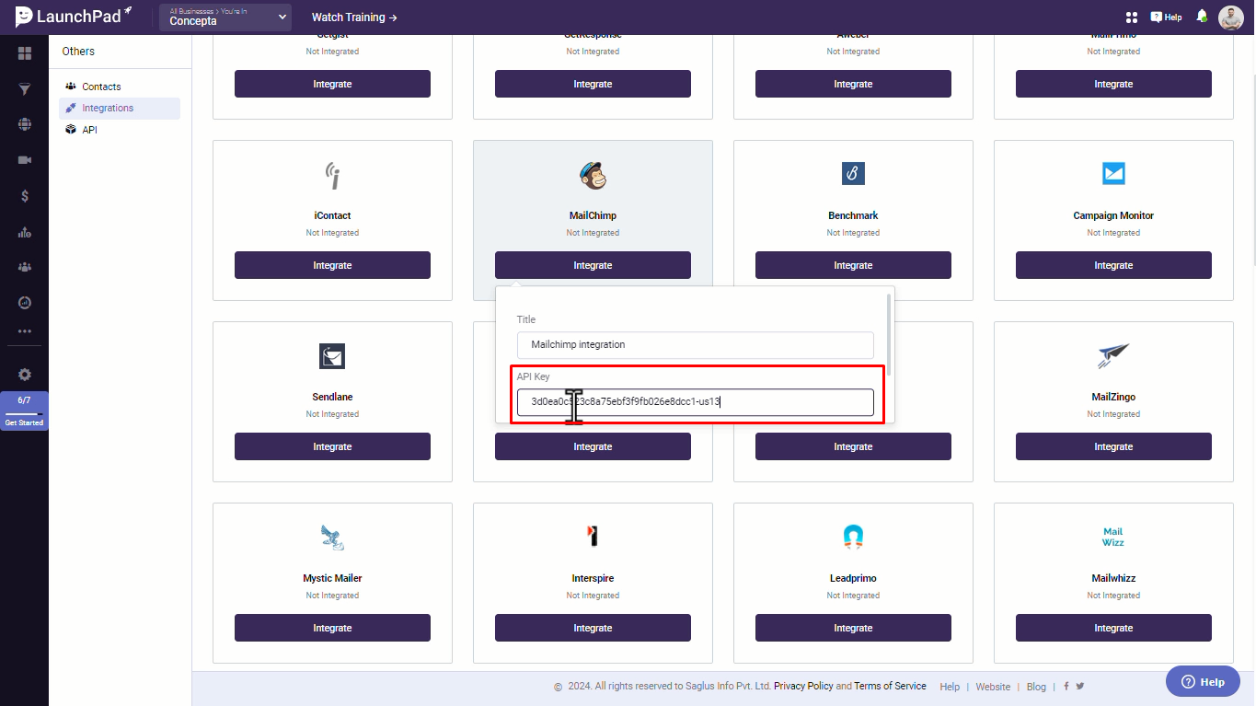Click the Watch Training link
1256x706 pixels.
point(354,17)
